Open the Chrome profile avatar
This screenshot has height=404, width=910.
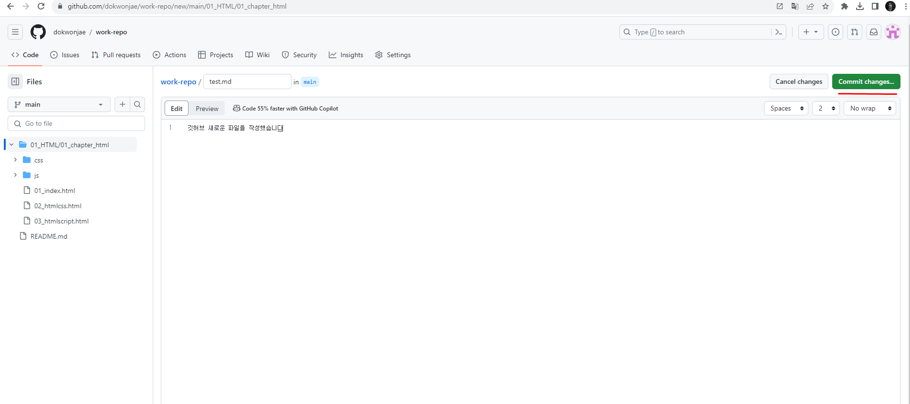(x=890, y=6)
